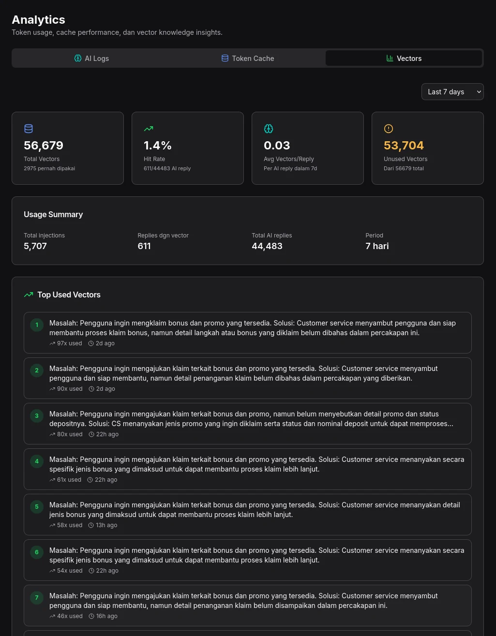Click the trend icon next to 58x used

[52, 525]
